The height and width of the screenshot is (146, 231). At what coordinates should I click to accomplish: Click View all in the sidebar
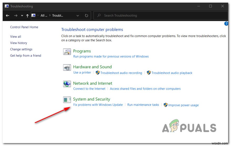pos(16,36)
